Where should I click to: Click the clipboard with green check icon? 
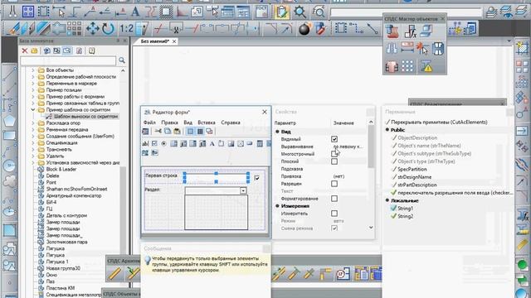282,12
